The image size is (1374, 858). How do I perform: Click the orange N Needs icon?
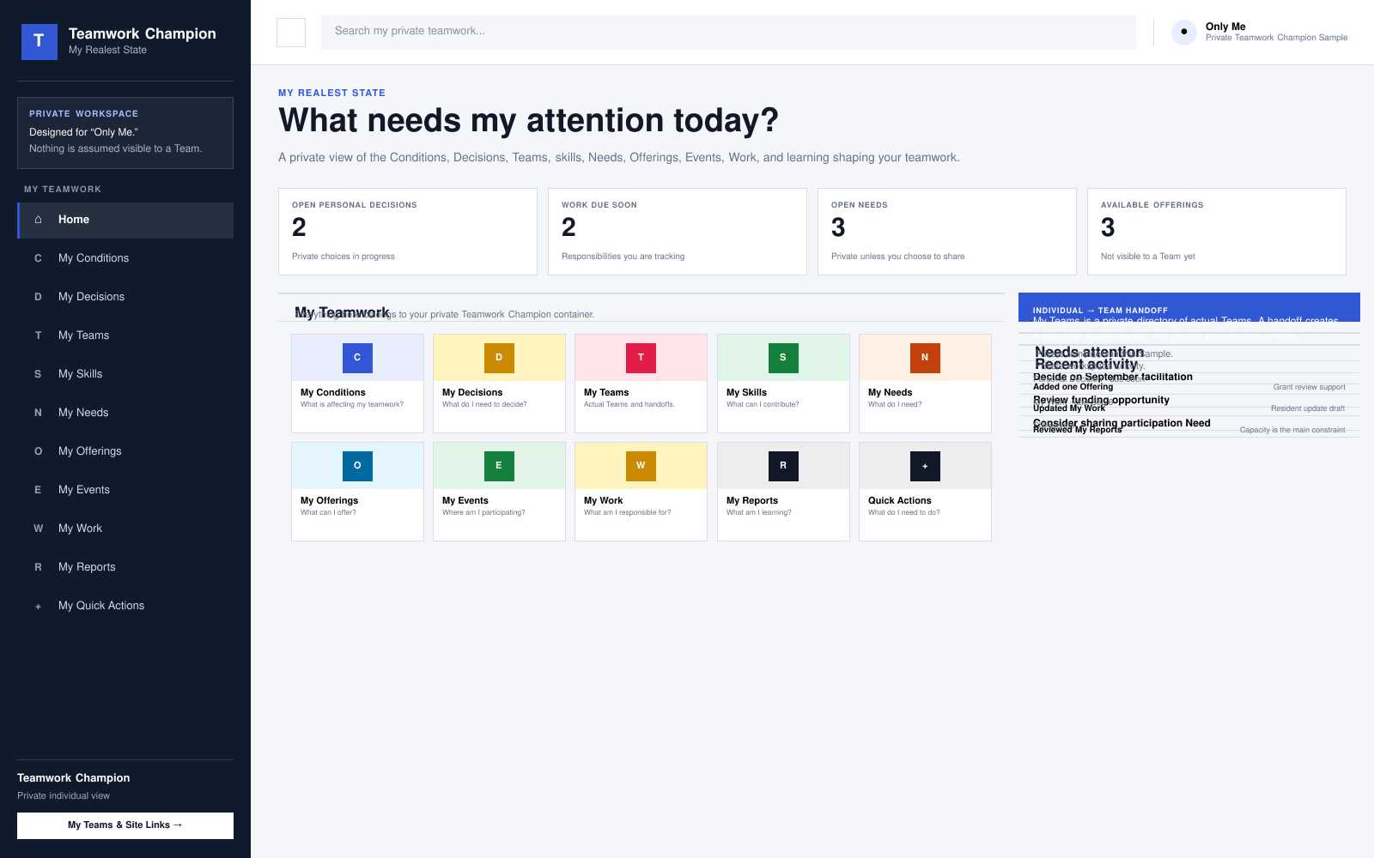(x=925, y=358)
